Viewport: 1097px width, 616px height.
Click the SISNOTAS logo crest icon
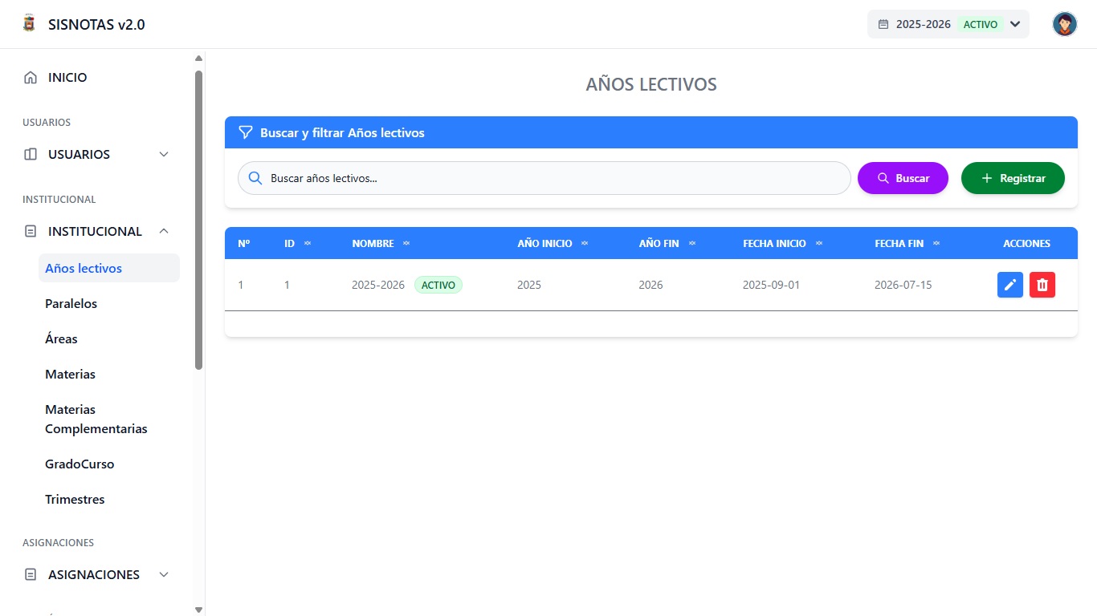click(29, 24)
